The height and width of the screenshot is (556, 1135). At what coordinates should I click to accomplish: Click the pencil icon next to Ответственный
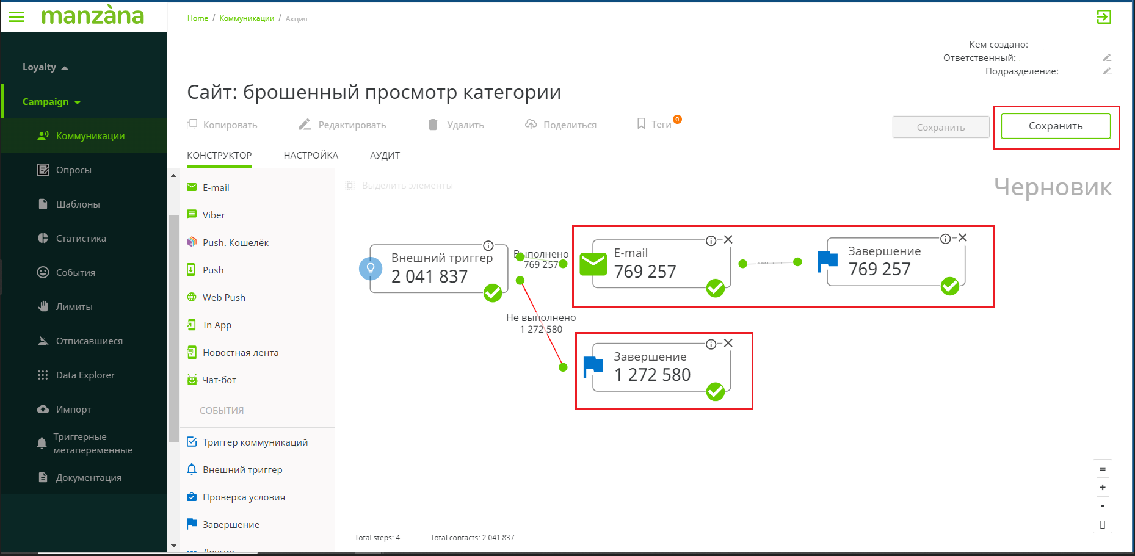point(1107,58)
